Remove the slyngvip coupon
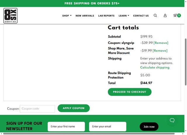187x135 pixels. coord(161,43)
